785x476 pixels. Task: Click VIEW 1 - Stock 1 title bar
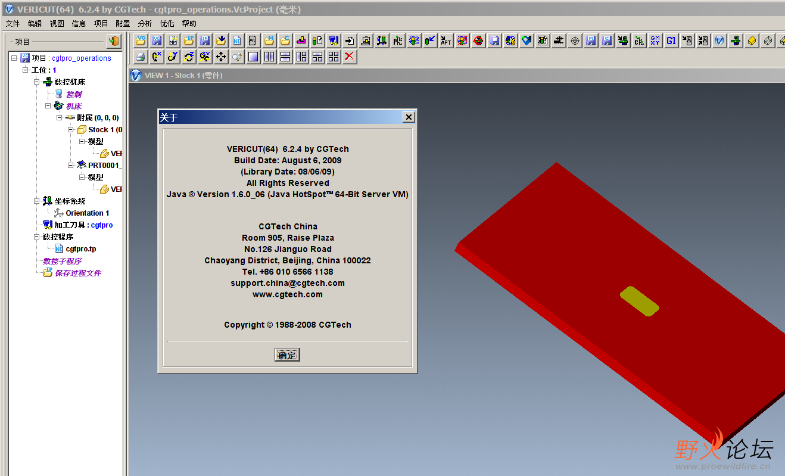456,75
